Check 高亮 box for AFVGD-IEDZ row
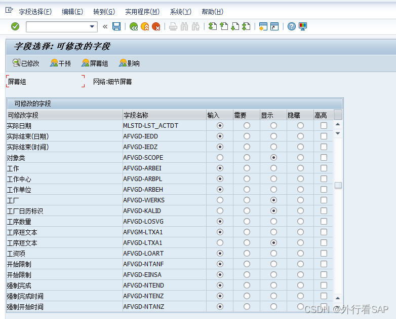396x319 pixels. click(x=324, y=147)
